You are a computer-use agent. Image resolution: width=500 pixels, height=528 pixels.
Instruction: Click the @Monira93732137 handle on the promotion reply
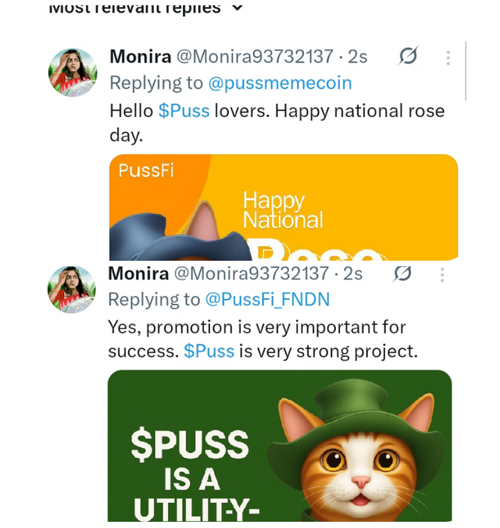click(x=251, y=273)
